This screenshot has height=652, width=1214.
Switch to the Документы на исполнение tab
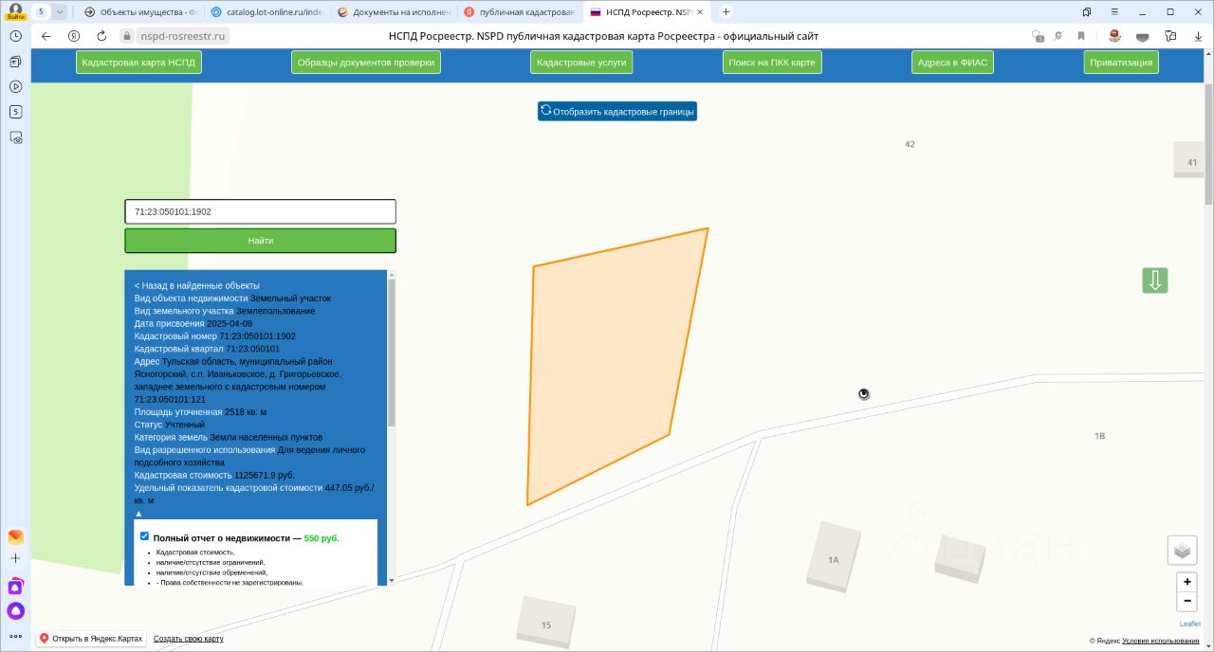392,12
